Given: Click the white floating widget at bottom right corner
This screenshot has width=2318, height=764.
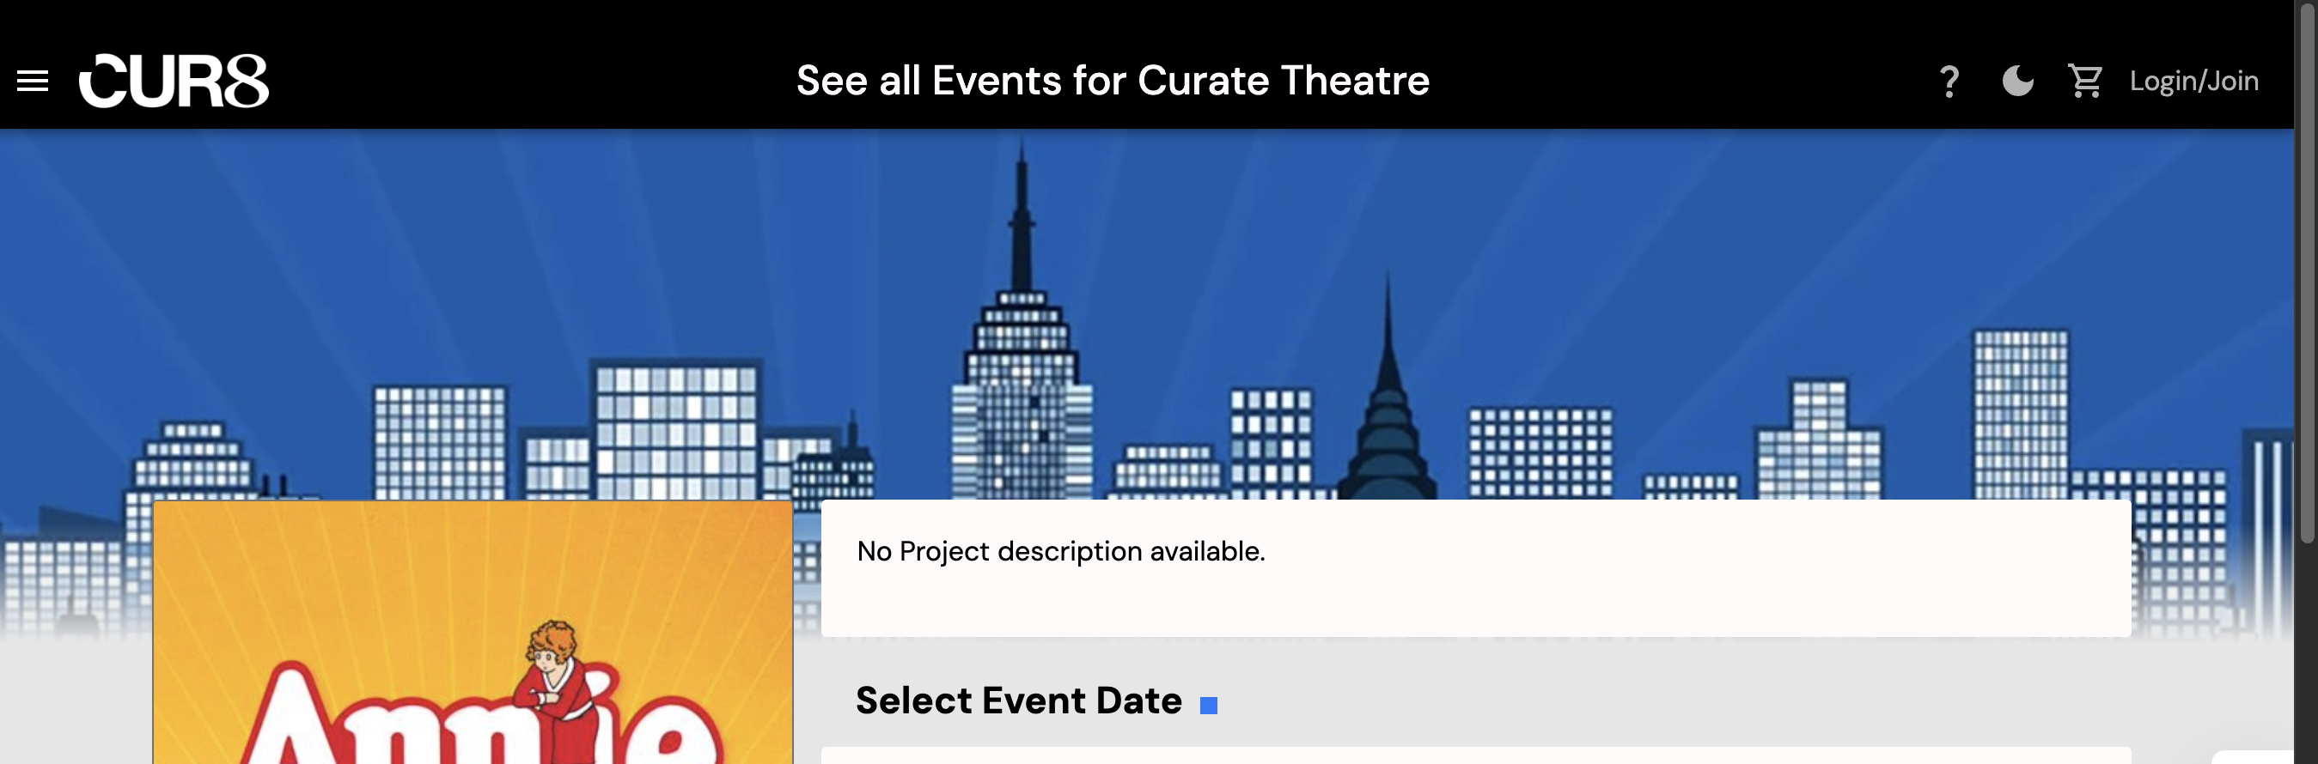Looking at the screenshot, I should (x=2253, y=757).
